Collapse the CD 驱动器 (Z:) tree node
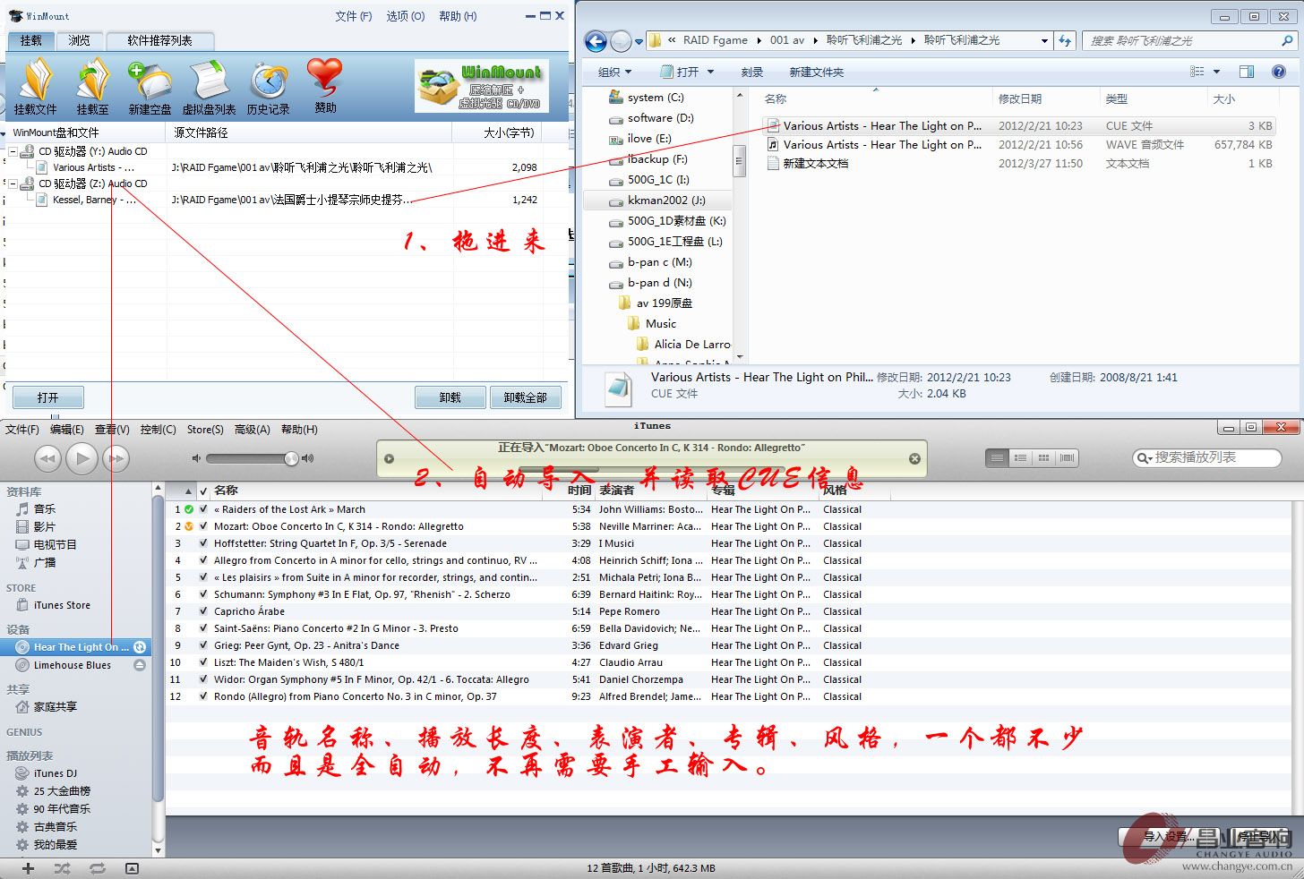The width and height of the screenshot is (1304, 879). click(x=13, y=183)
